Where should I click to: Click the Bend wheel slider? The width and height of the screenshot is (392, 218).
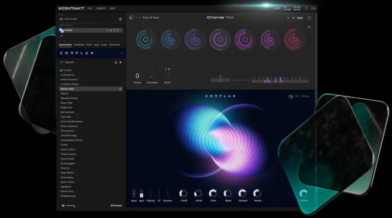coord(134,193)
